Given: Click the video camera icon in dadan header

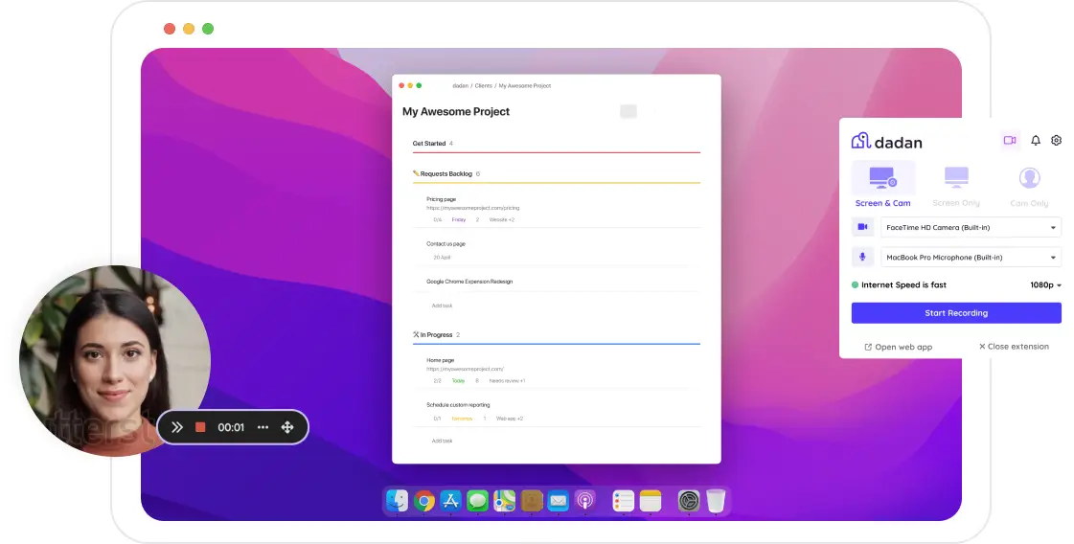Looking at the screenshot, I should pos(1009,141).
